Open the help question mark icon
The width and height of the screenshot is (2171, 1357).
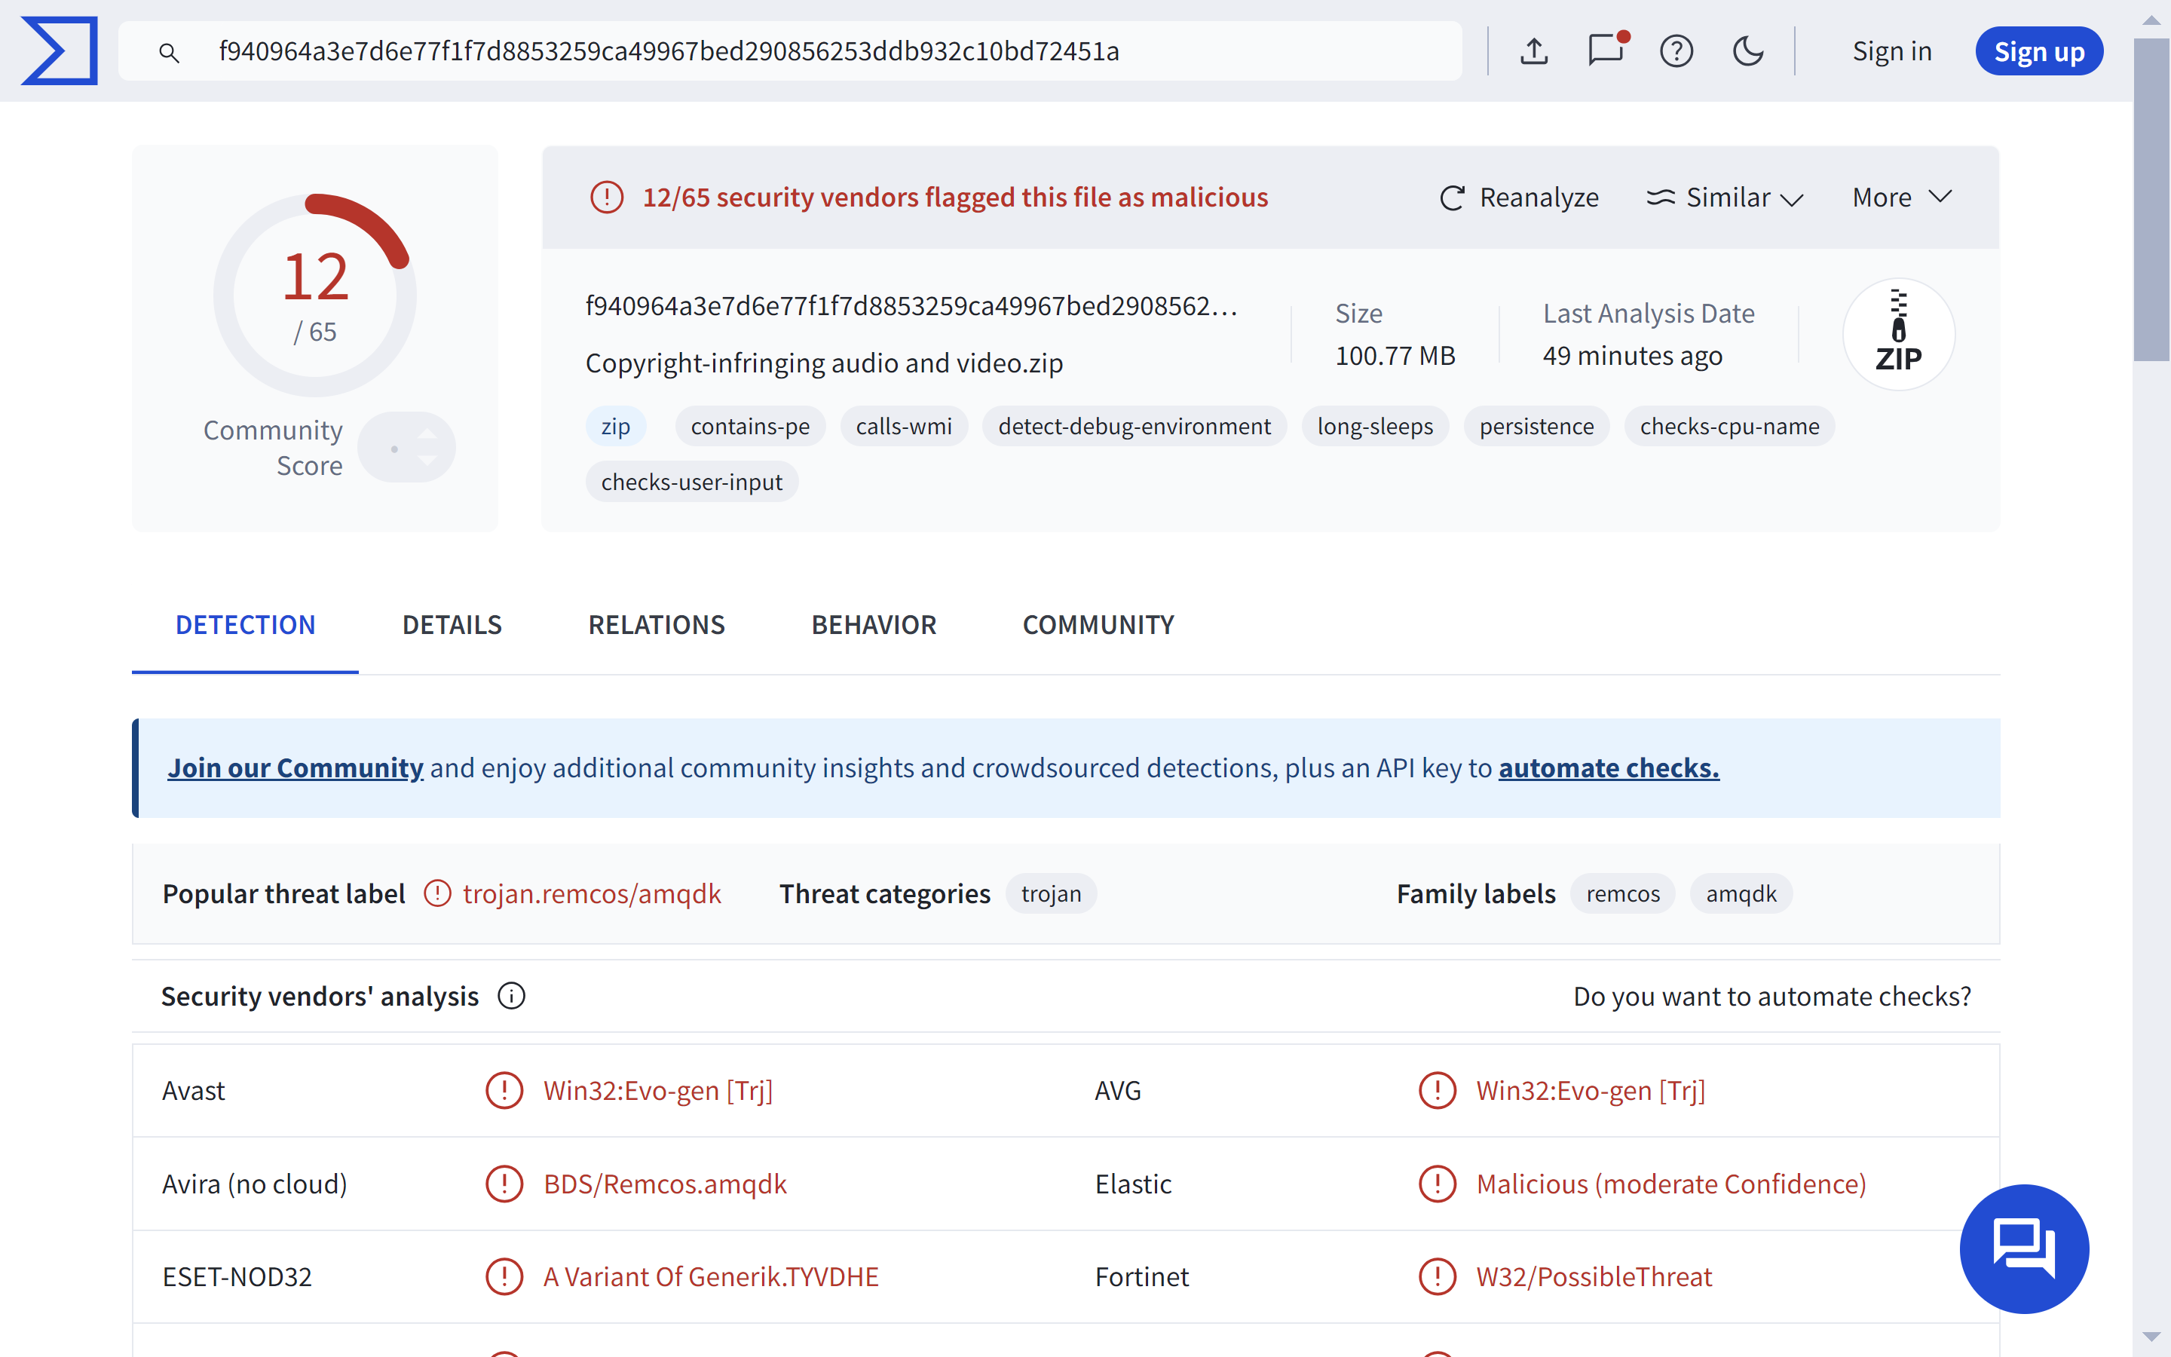tap(1676, 51)
